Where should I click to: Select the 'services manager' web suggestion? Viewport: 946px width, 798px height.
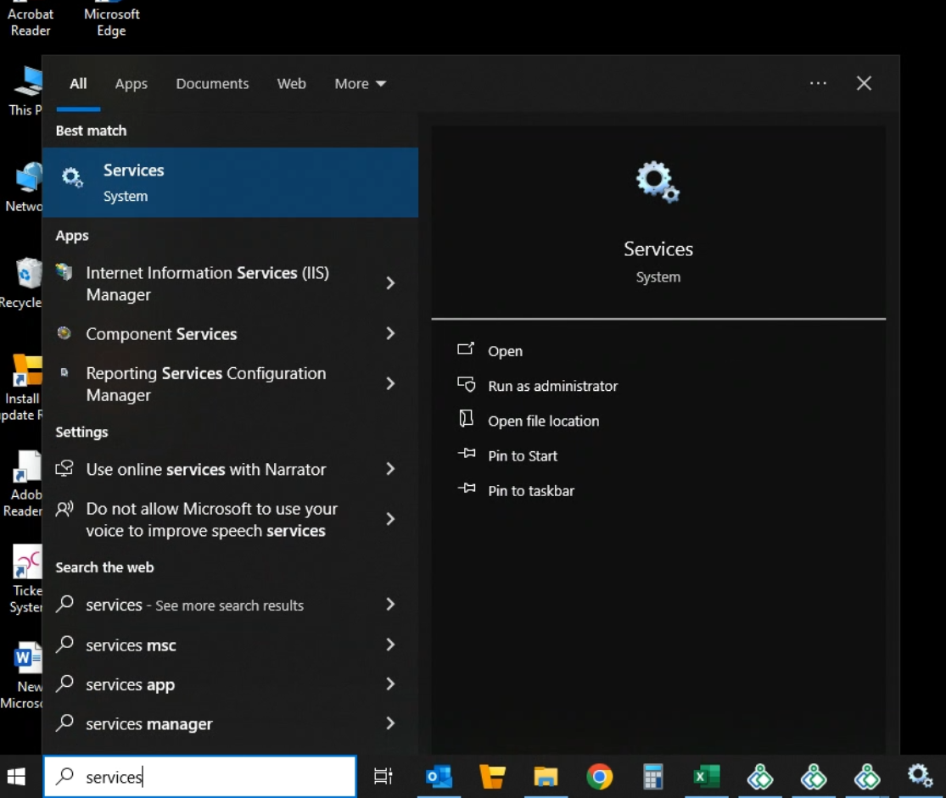(149, 724)
